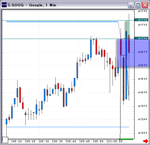Image resolution: width=150 pixels, height=145 pixels.
Task: Click the 41725 price scale value
Action: pos(142,25)
